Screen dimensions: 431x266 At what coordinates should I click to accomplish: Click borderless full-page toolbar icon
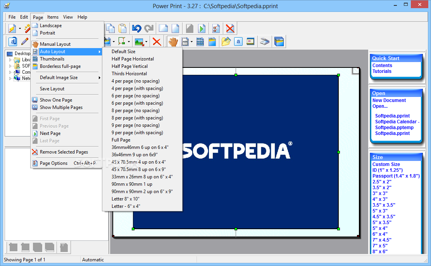click(x=212, y=42)
